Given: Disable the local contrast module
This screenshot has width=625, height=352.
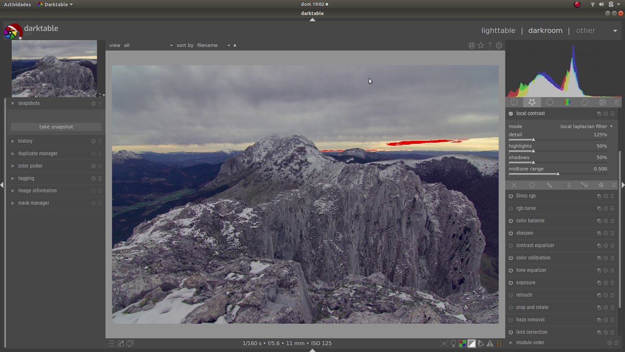Looking at the screenshot, I should [x=511, y=113].
